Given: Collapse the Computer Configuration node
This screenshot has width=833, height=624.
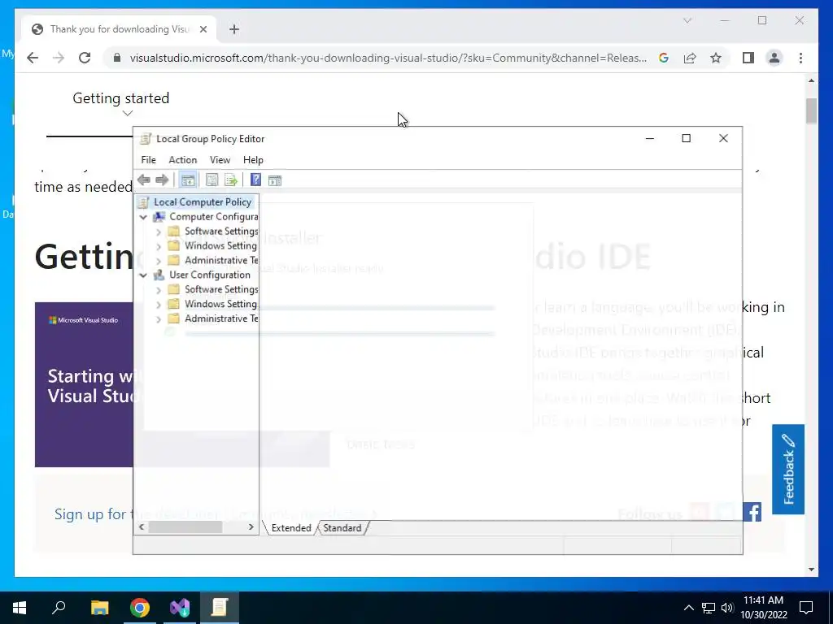Looking at the screenshot, I should click(x=143, y=217).
